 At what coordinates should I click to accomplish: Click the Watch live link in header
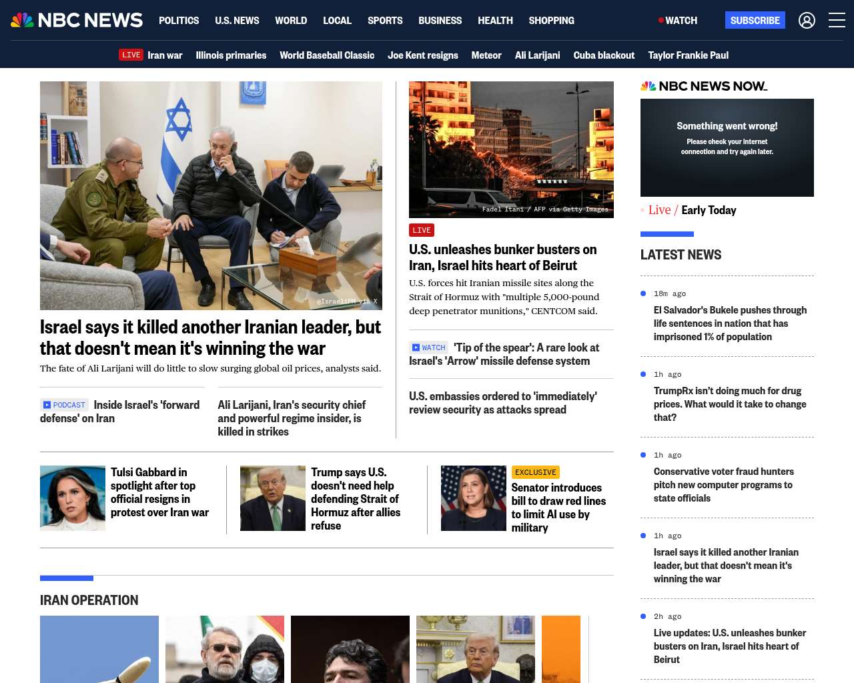678,21
